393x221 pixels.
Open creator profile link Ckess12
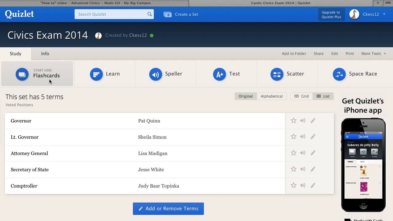coord(138,35)
